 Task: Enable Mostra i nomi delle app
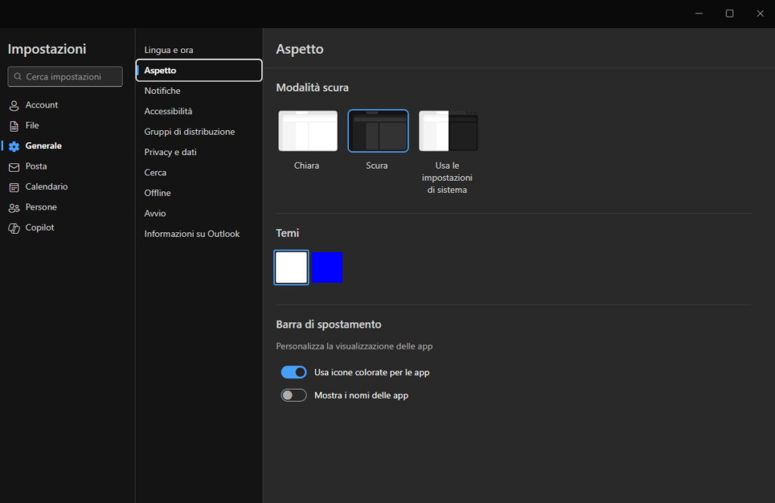coord(294,396)
